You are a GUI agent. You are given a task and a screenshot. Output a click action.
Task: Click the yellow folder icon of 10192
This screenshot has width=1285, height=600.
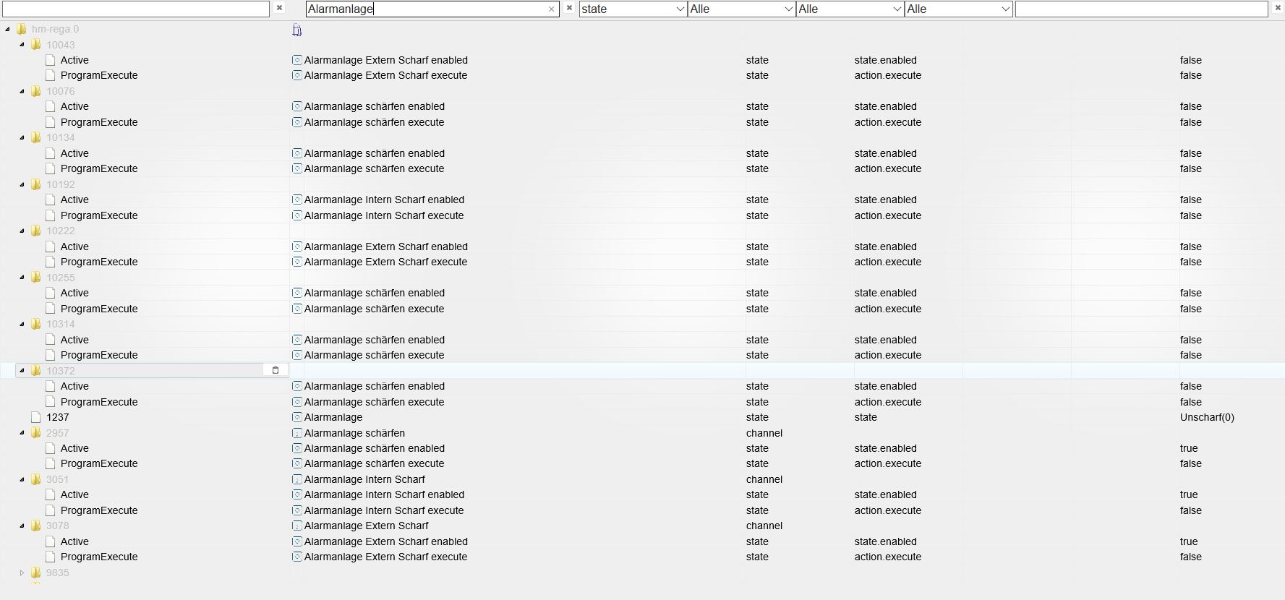tap(36, 184)
